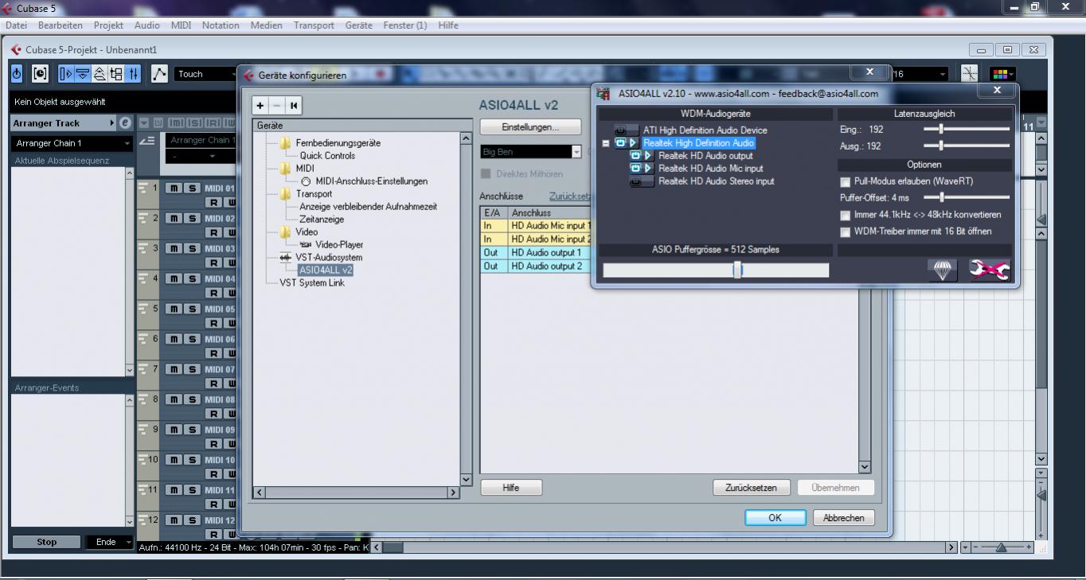Screen dimensions: 1086x580
Task: Check WDM-Treiber immer mit 16 Bit öffnen
Action: (x=846, y=232)
